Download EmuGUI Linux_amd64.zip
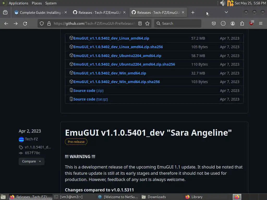The height and width of the screenshot is (200, 267). point(111,38)
